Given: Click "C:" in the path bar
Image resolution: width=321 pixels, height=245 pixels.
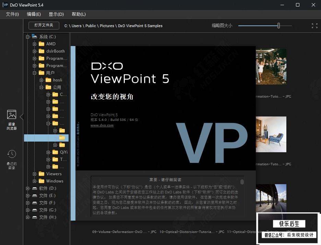Looking at the screenshot, I should (66, 26).
